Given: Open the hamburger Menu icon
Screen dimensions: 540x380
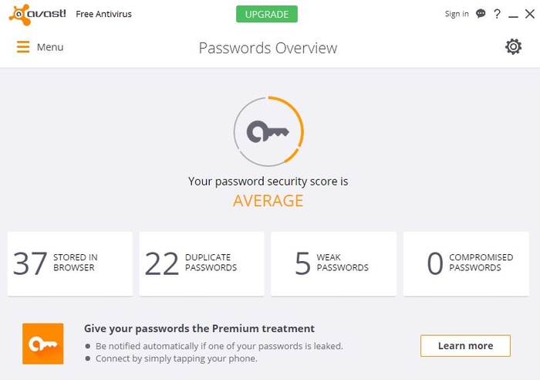Looking at the screenshot, I should pyautogui.click(x=23, y=47).
